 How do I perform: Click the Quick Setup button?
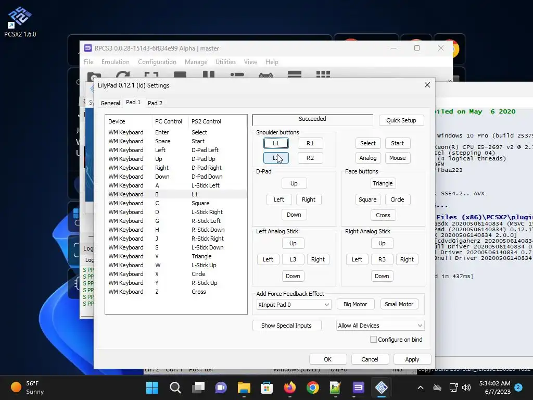click(x=401, y=120)
